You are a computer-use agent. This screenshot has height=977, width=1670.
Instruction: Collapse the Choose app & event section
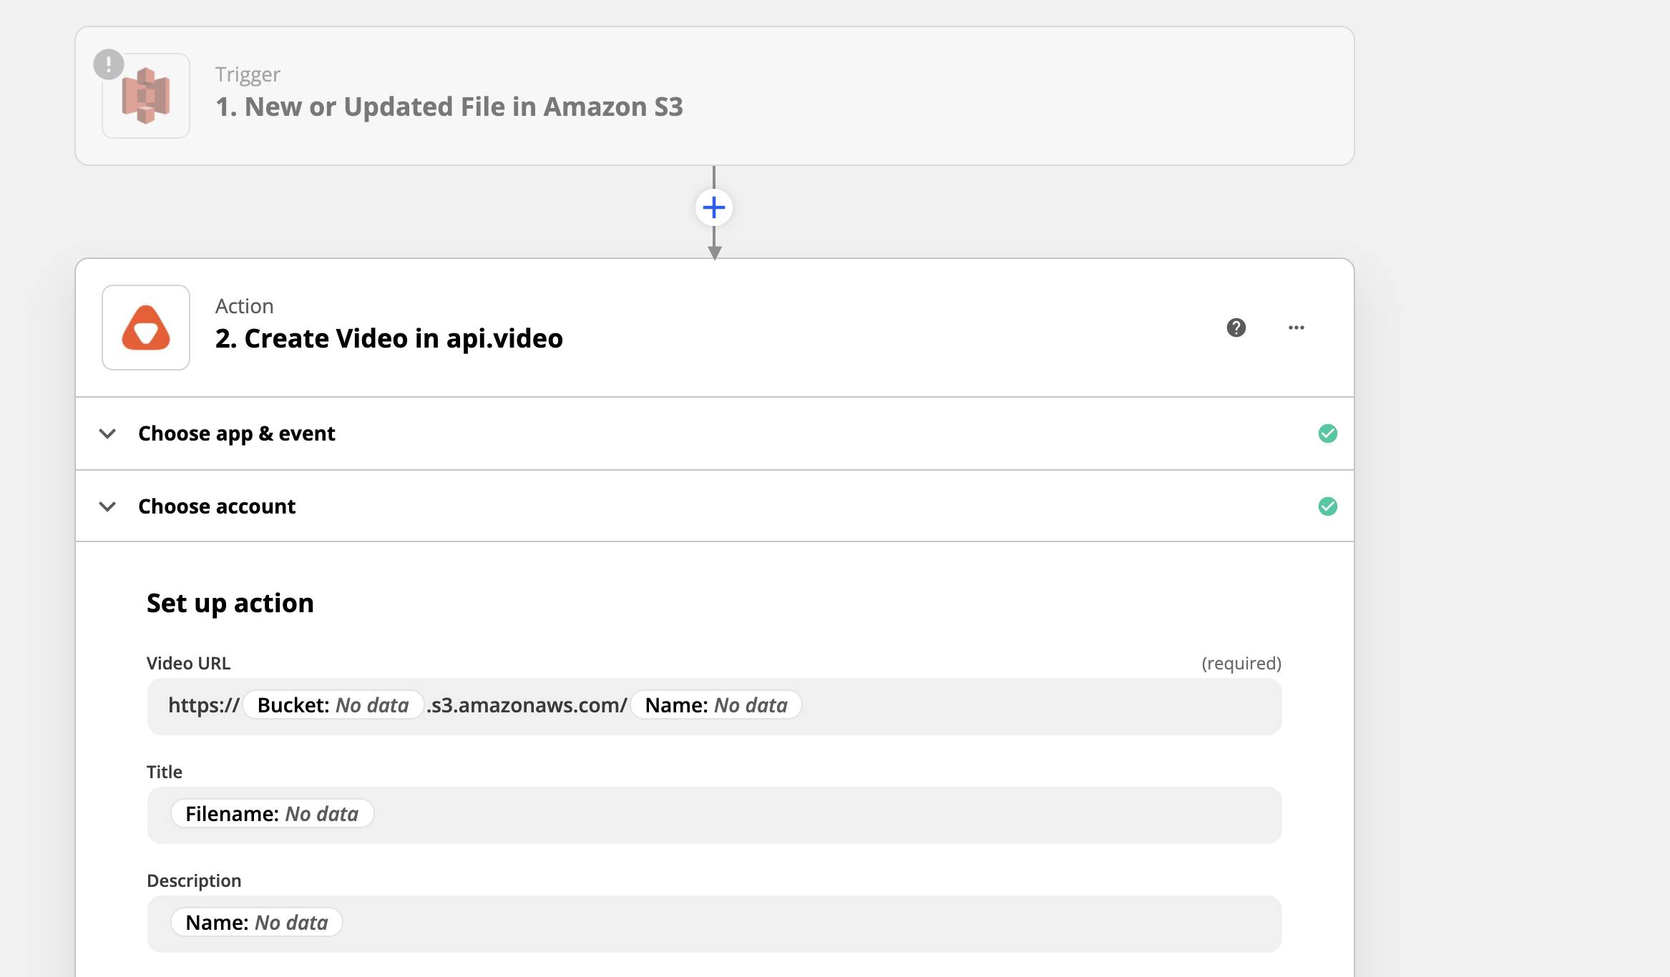108,433
